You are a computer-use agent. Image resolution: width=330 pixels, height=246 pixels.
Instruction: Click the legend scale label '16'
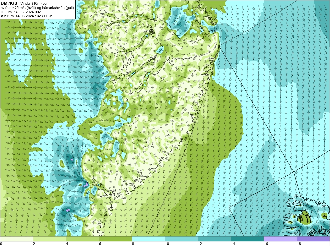266,244
